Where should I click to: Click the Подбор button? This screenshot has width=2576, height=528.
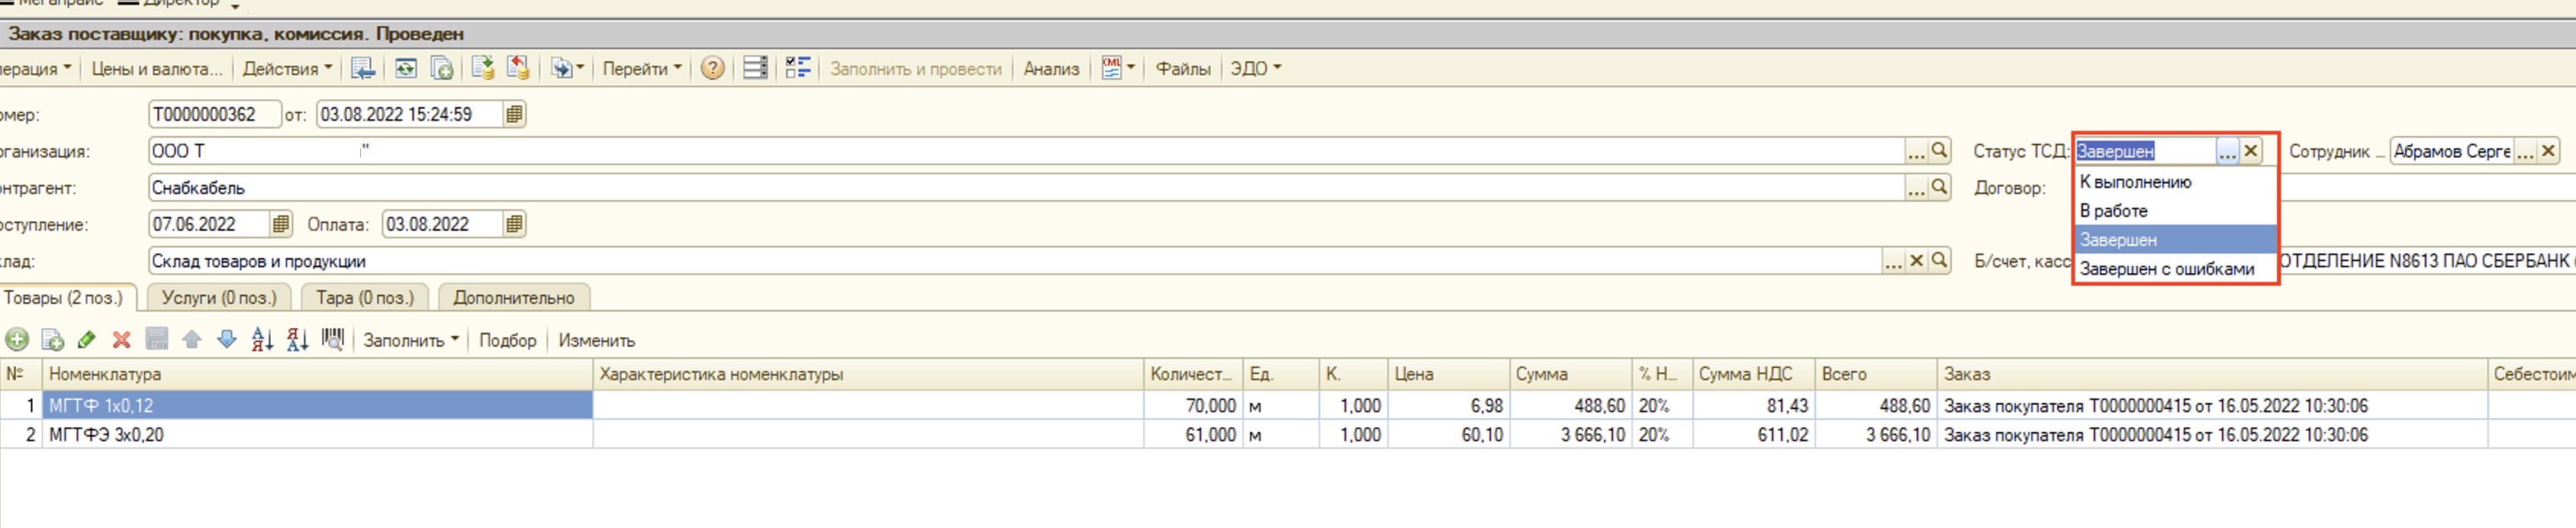point(508,340)
